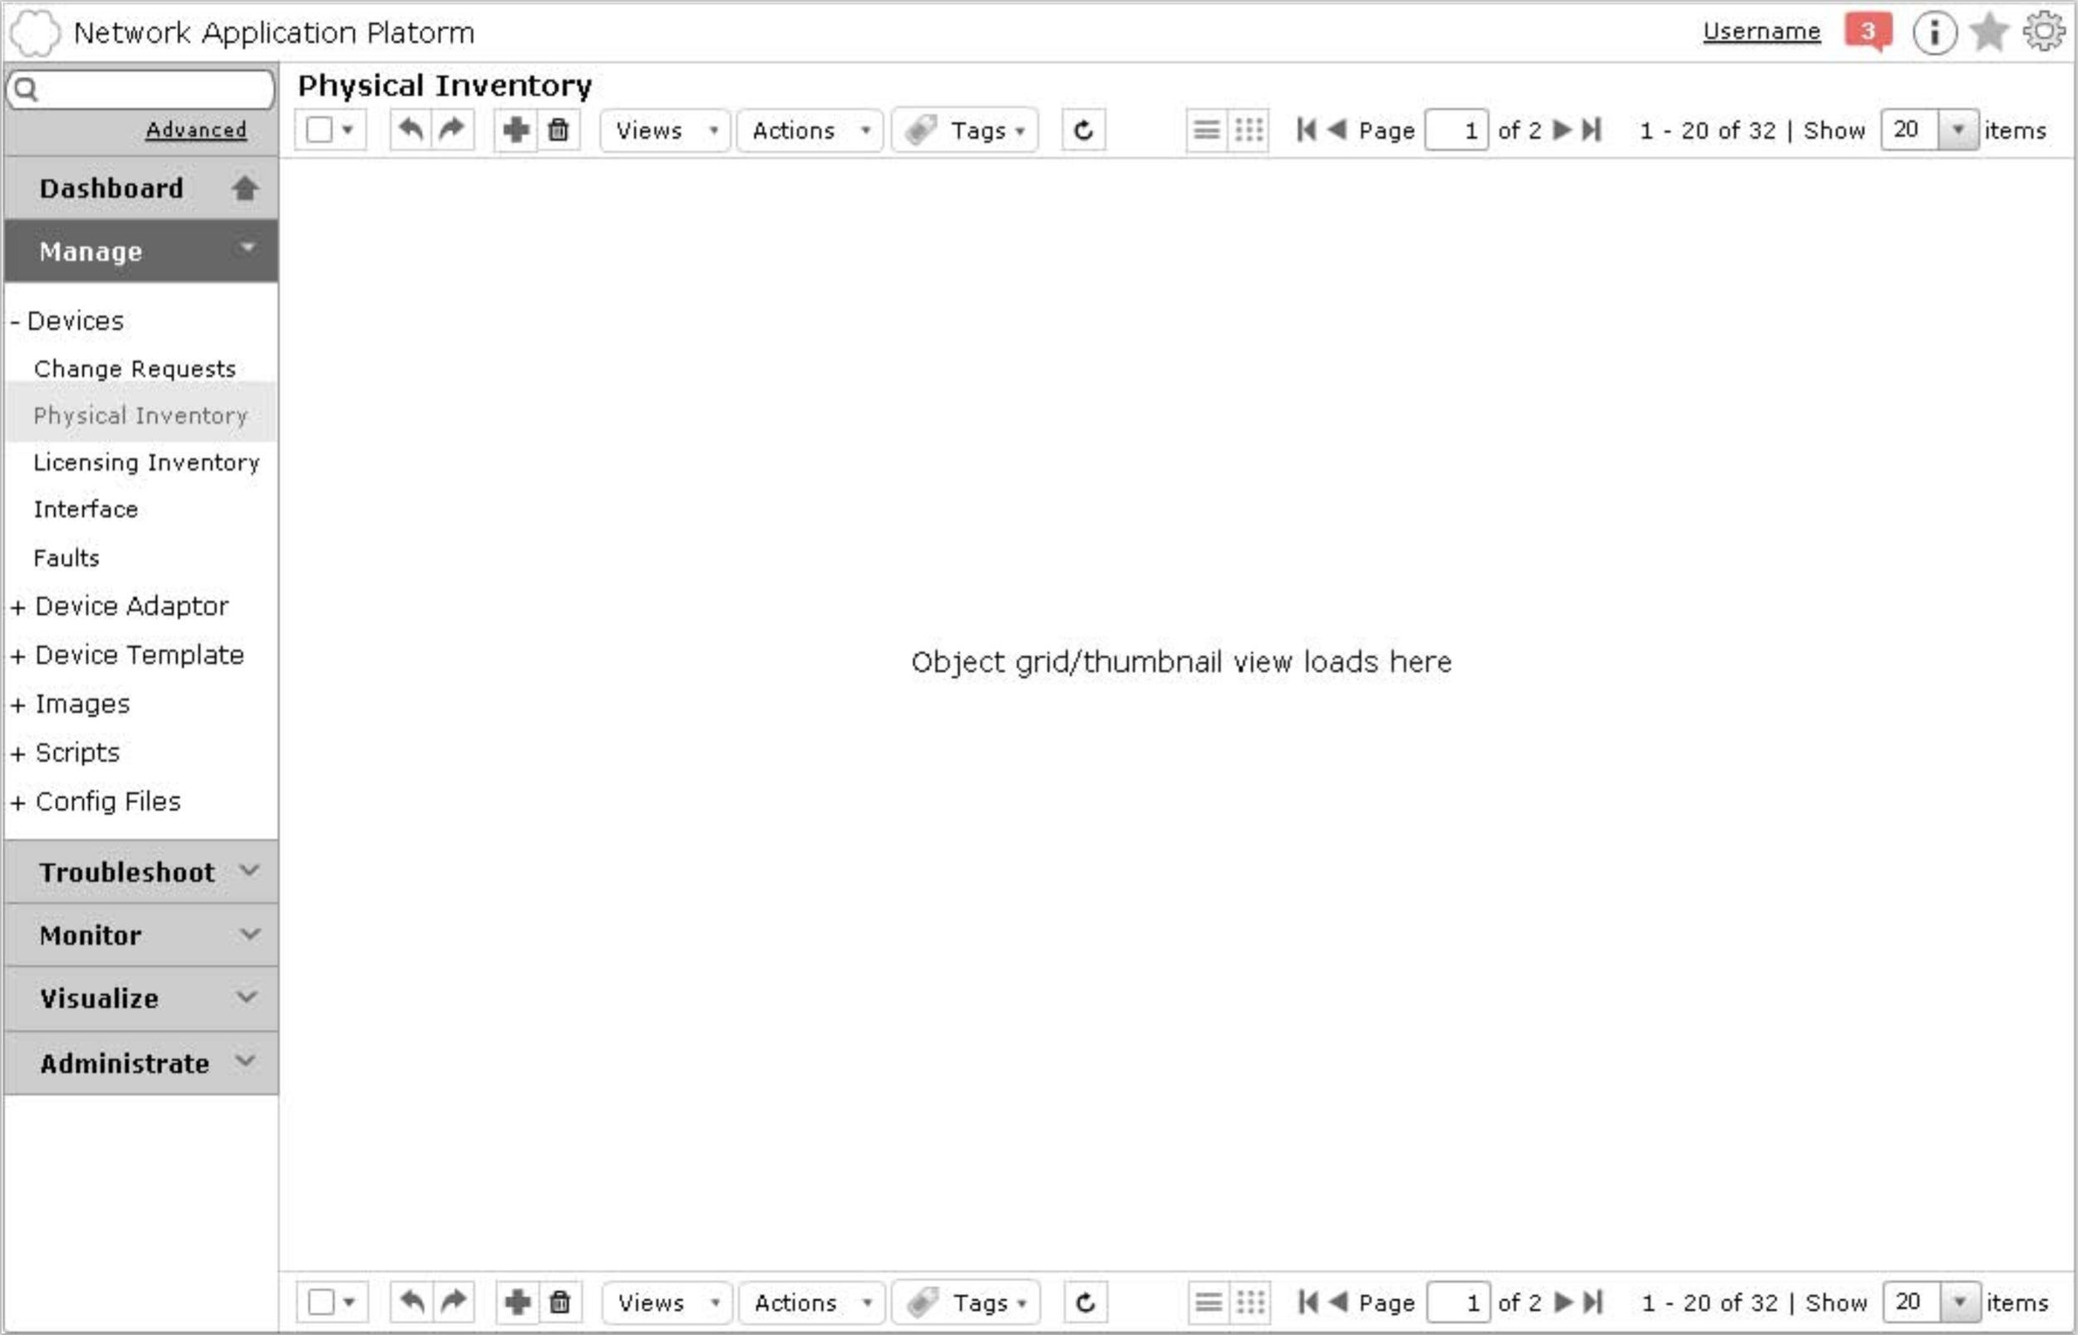Image resolution: width=2078 pixels, height=1335 pixels.
Task: Click undo arrow in top toolbar
Action: (x=411, y=130)
